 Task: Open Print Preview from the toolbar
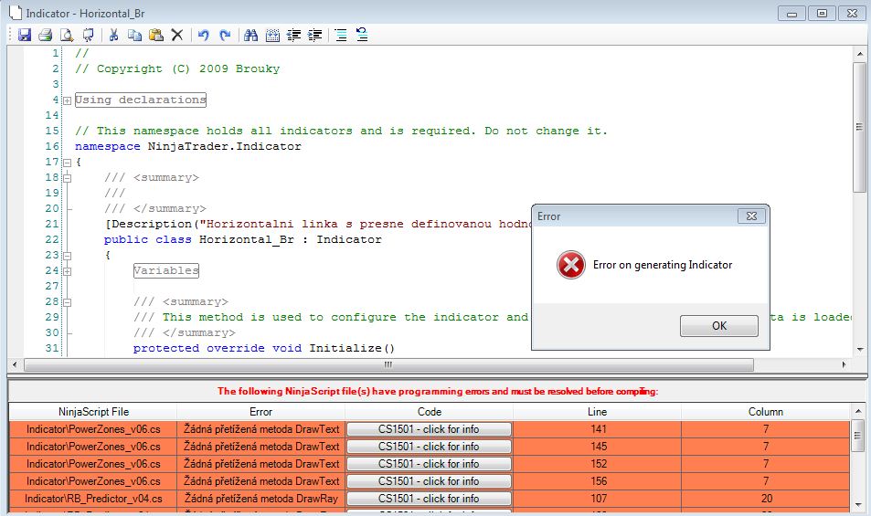[x=67, y=35]
